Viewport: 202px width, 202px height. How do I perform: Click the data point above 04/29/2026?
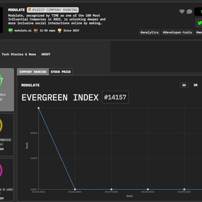(184, 189)
